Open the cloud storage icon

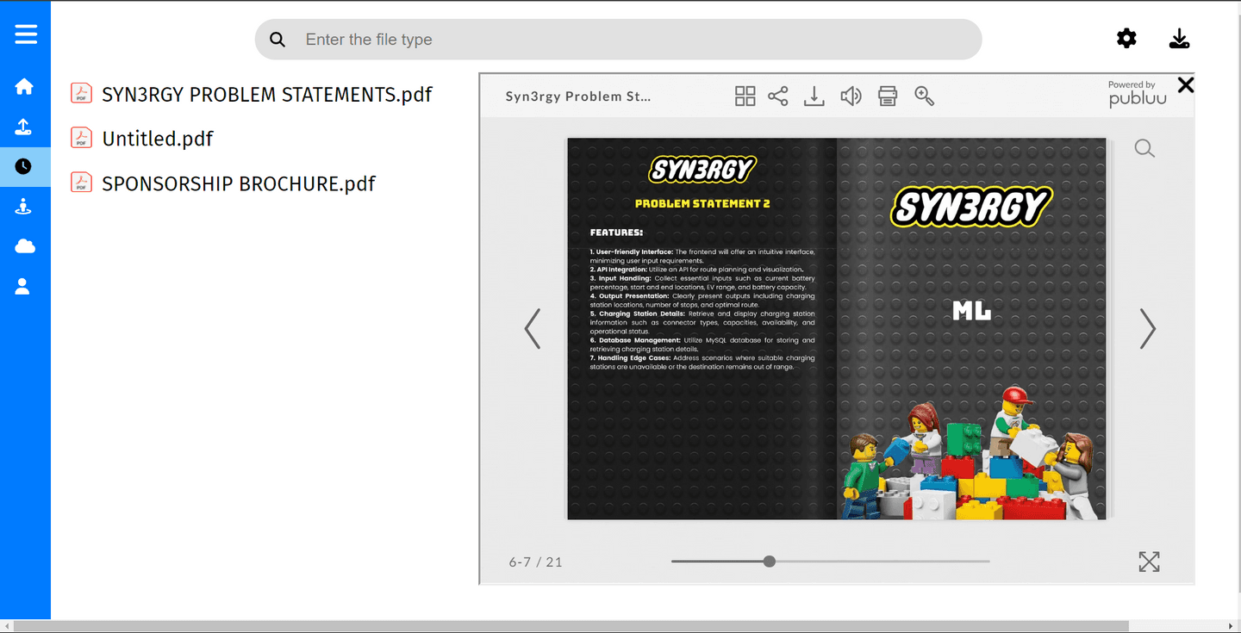25,246
